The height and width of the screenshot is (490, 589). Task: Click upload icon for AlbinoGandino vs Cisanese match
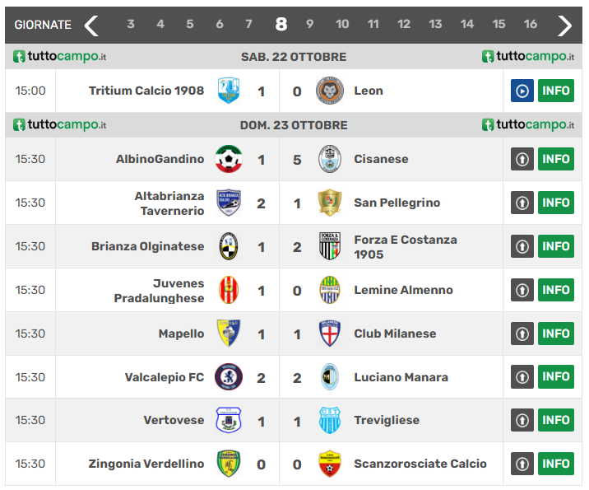(522, 159)
